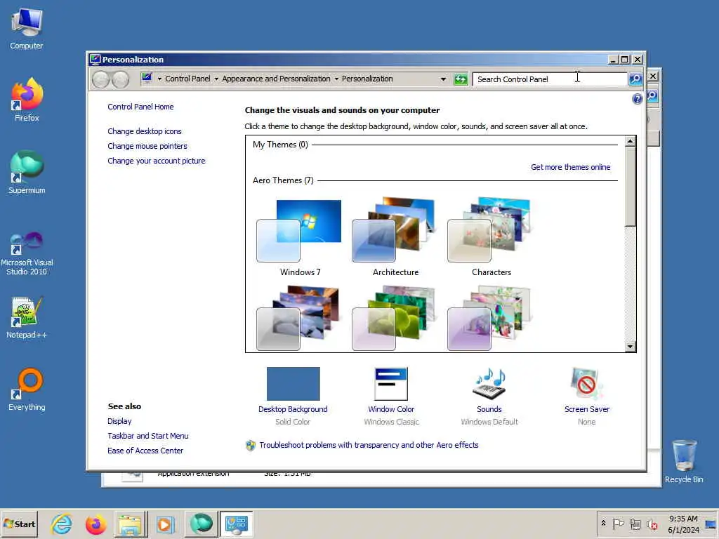The width and height of the screenshot is (719, 539).
Task: Select the Notepad++ desktop shortcut
Action: (x=27, y=317)
